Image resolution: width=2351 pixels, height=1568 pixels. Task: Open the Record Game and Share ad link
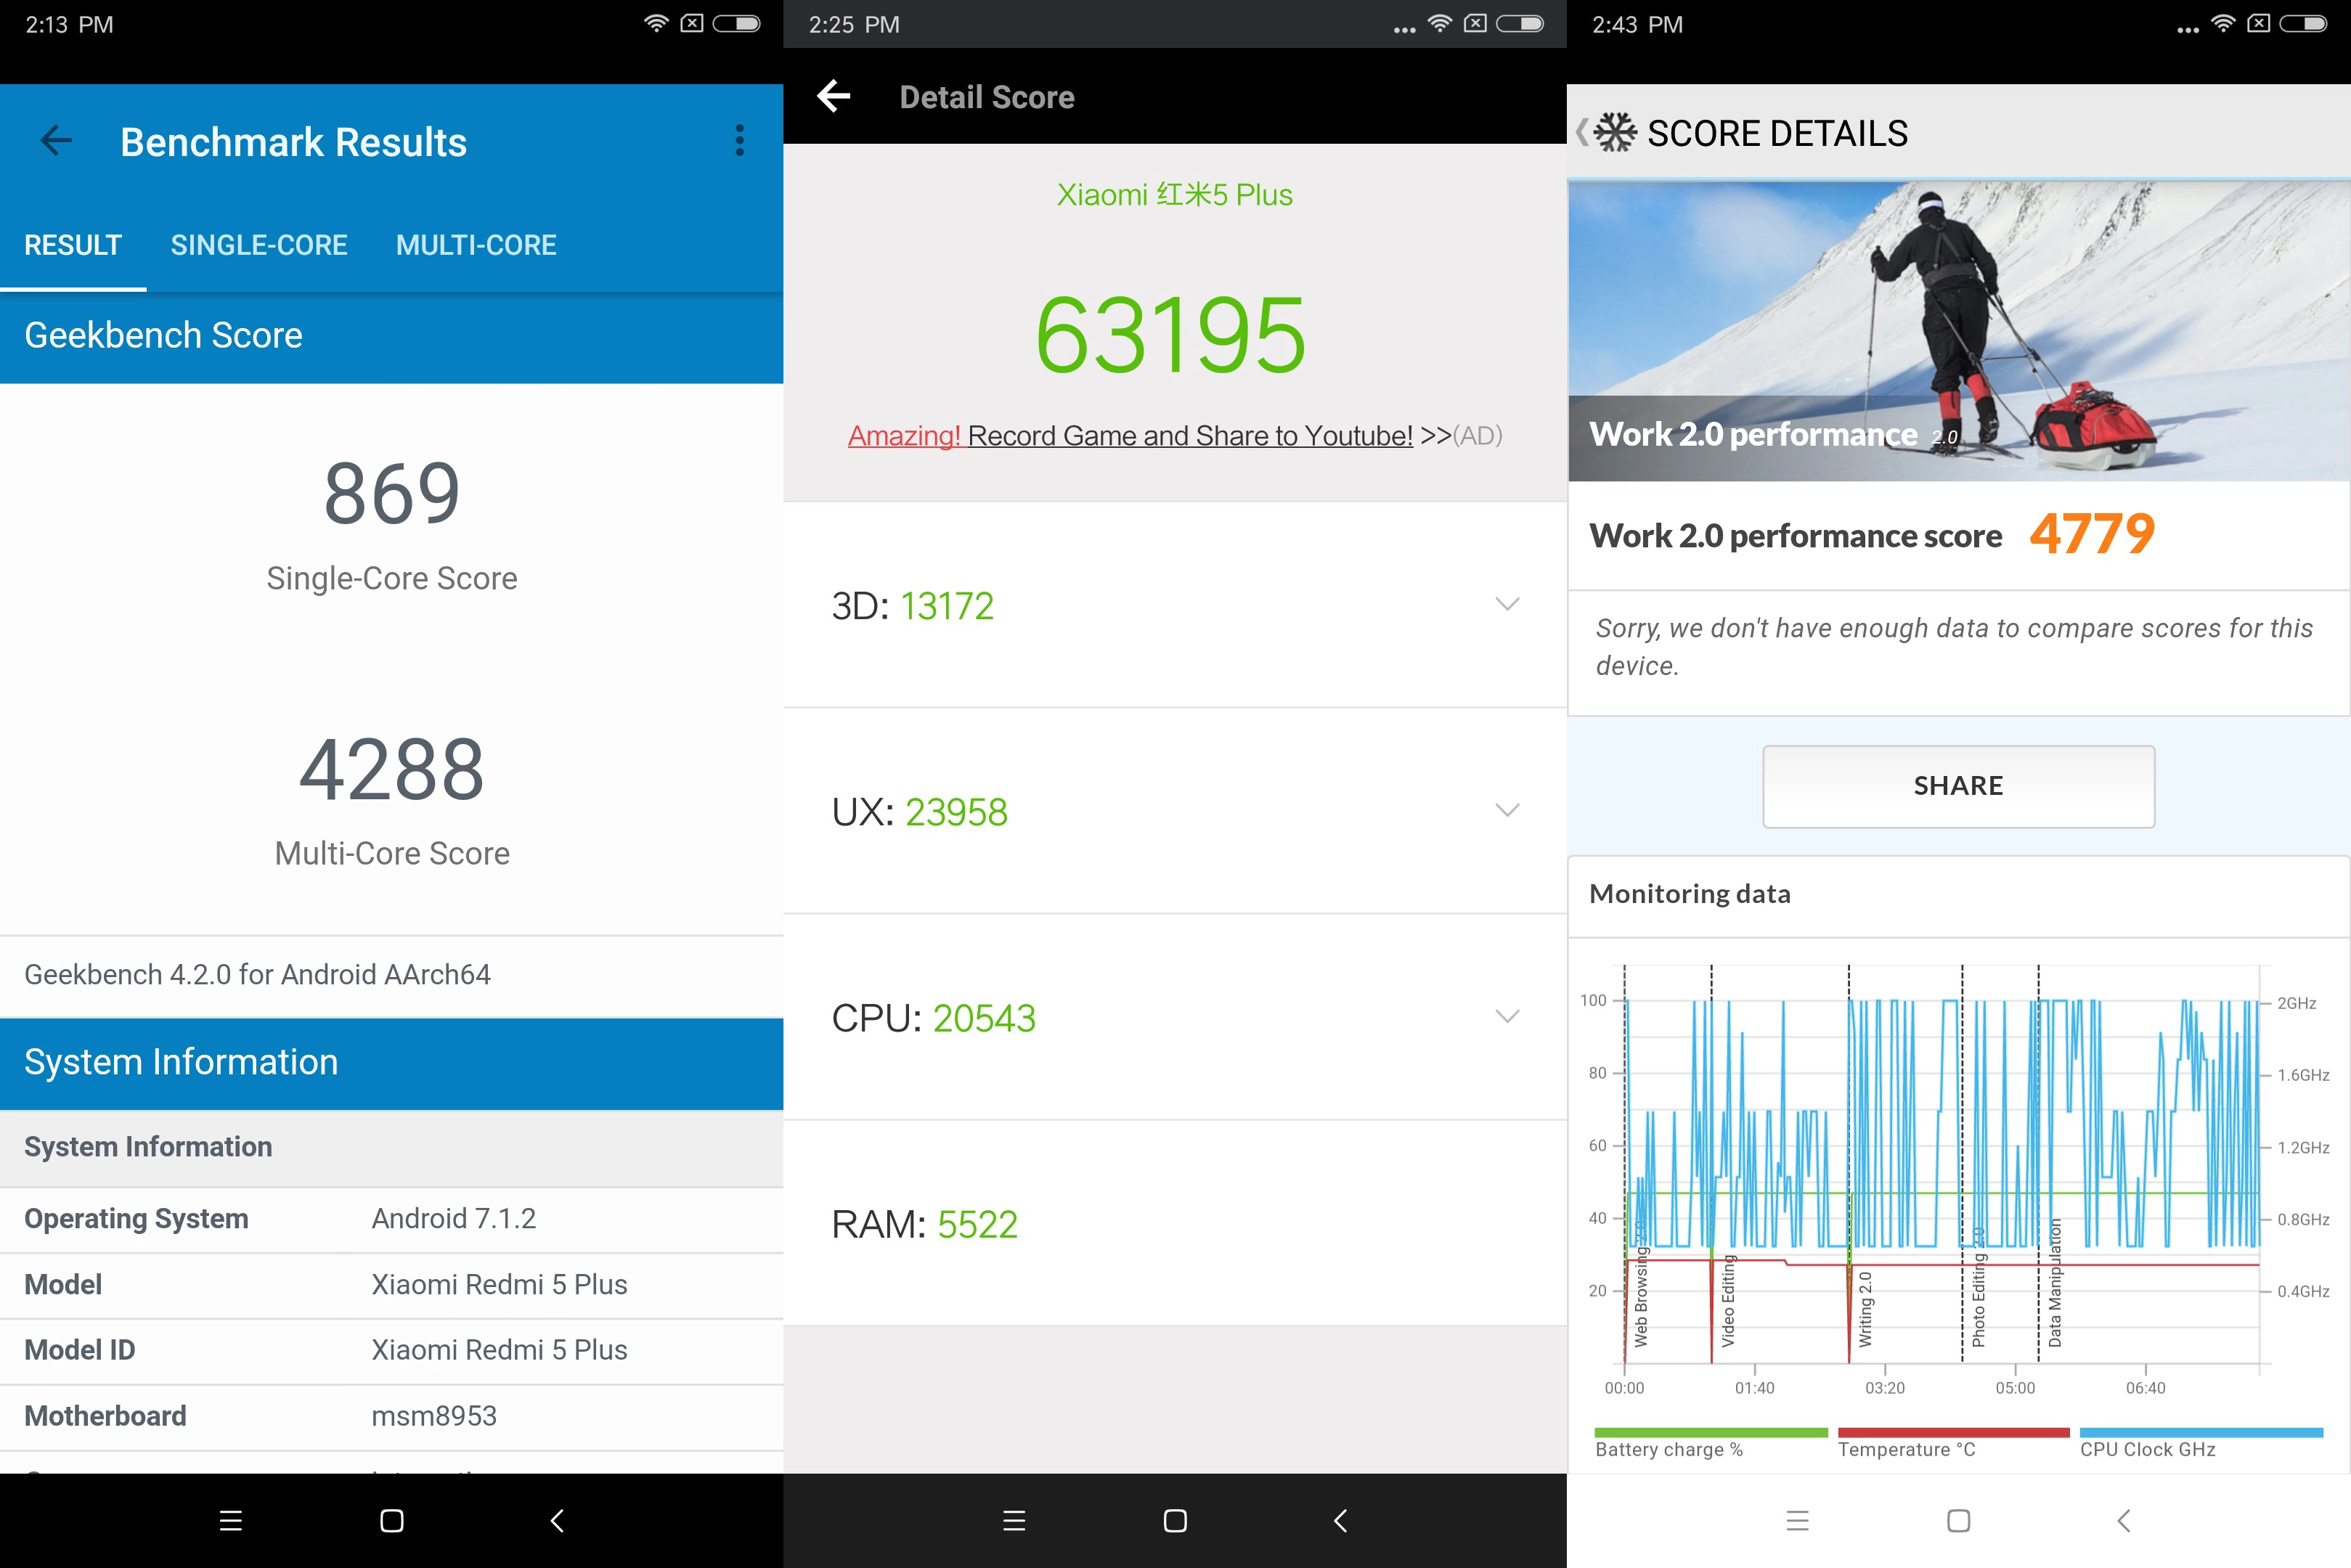point(1174,436)
